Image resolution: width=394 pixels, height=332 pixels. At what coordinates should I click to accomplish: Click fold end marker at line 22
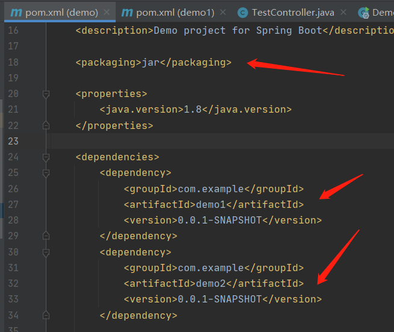click(x=46, y=125)
